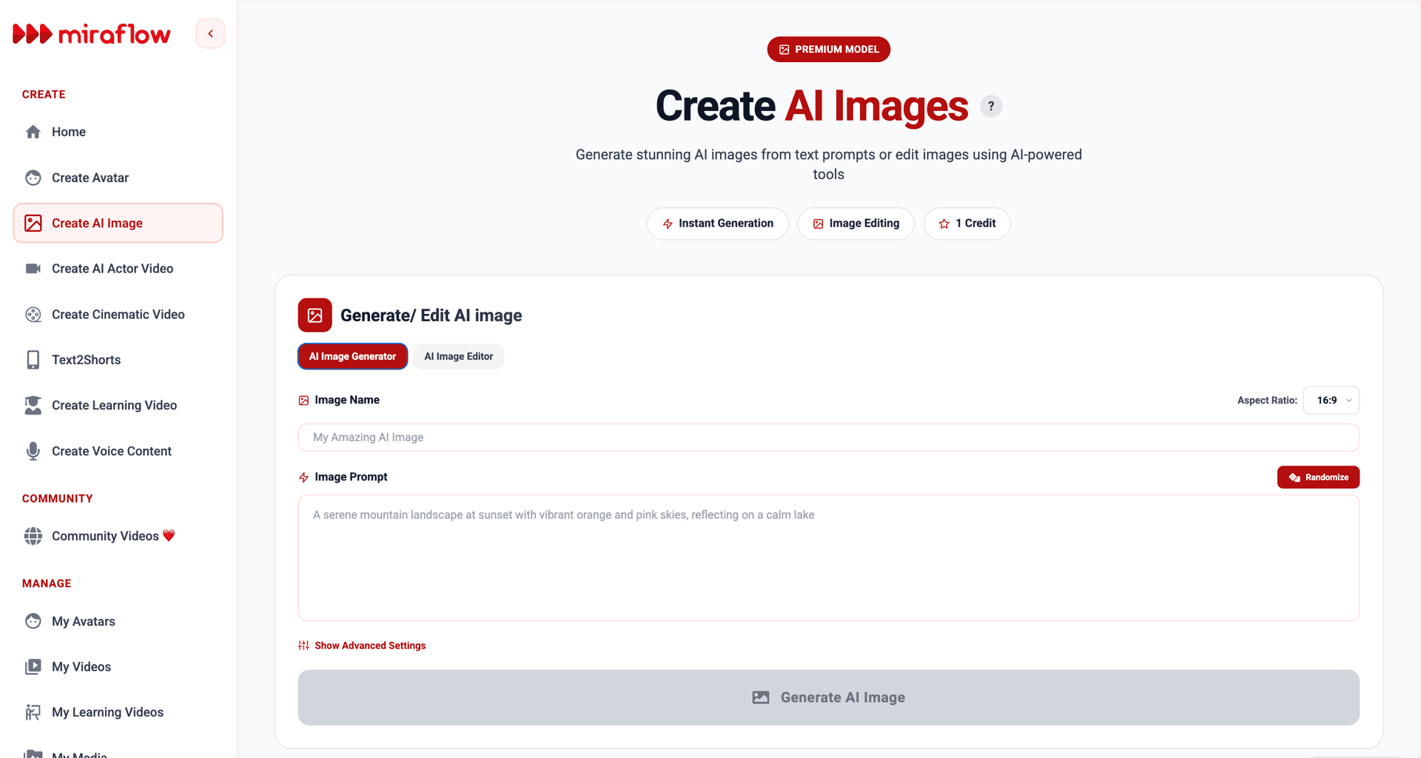Select the AI Image Generator tab
The height and width of the screenshot is (758, 1421).
click(x=352, y=356)
